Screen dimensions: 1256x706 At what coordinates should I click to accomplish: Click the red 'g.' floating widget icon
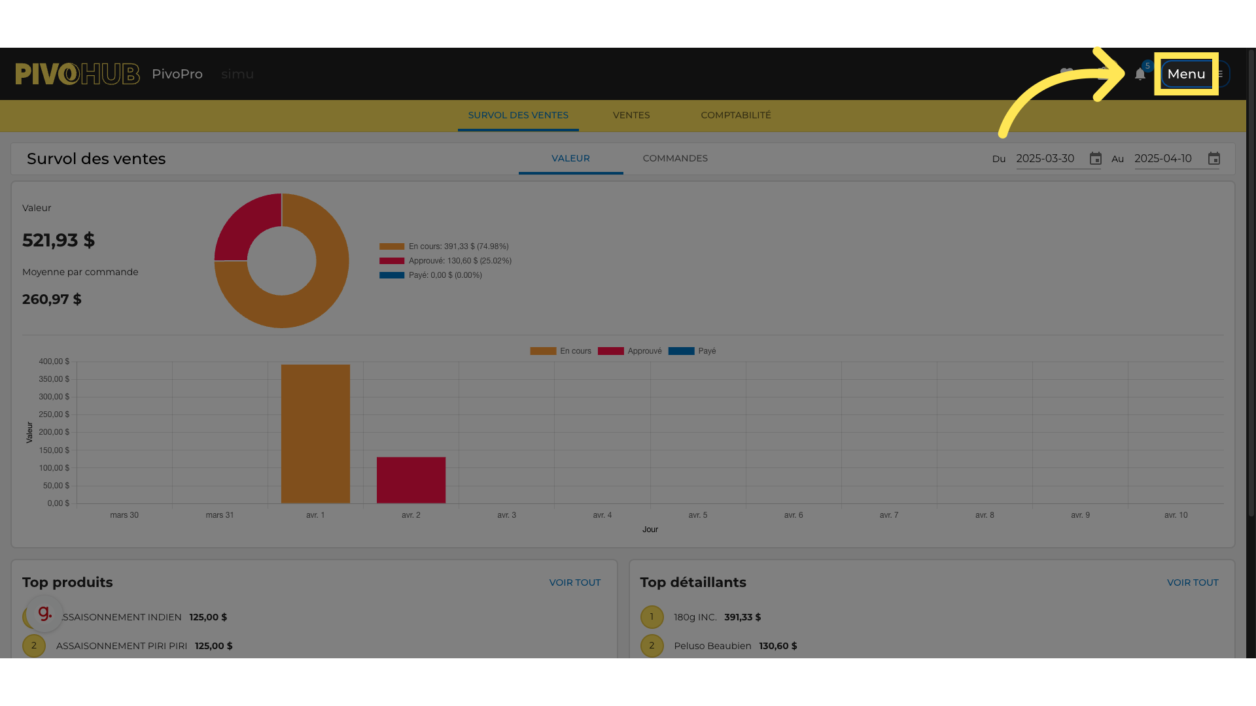[44, 613]
